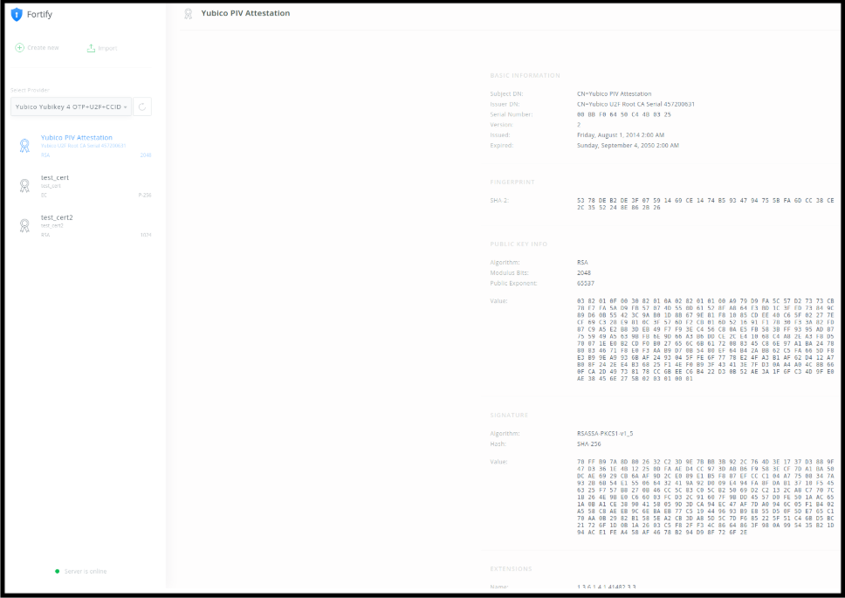
Task: Click the green server status dot
Action: tap(57, 571)
